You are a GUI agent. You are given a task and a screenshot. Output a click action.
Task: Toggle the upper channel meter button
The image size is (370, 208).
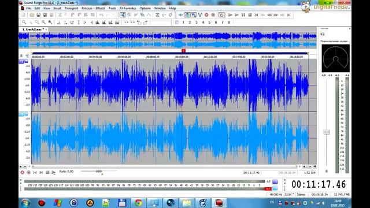pos(275,182)
